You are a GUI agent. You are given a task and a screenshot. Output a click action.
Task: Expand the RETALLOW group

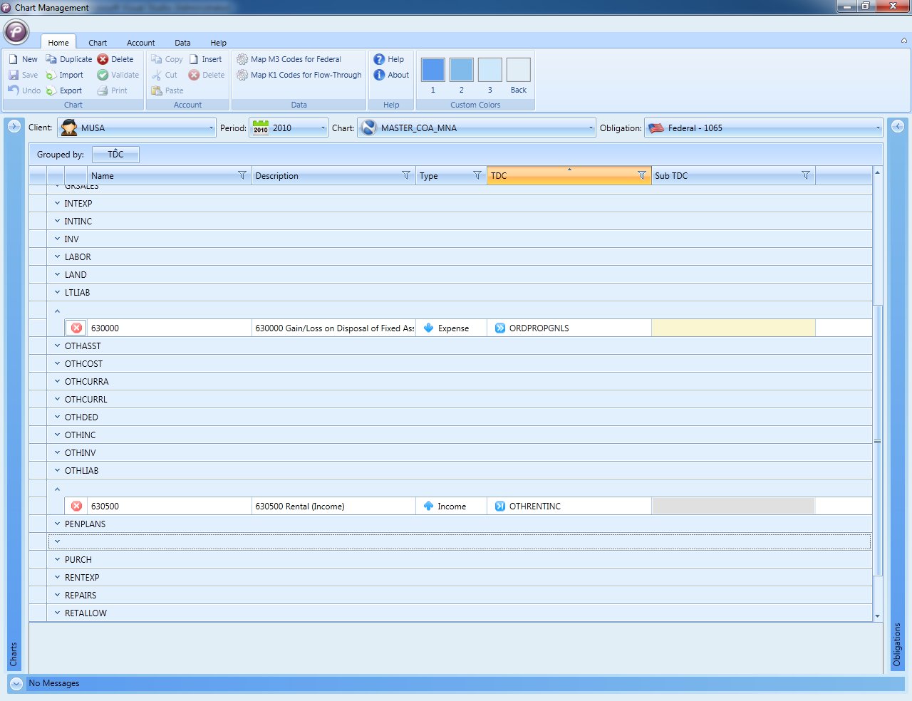pyautogui.click(x=57, y=613)
